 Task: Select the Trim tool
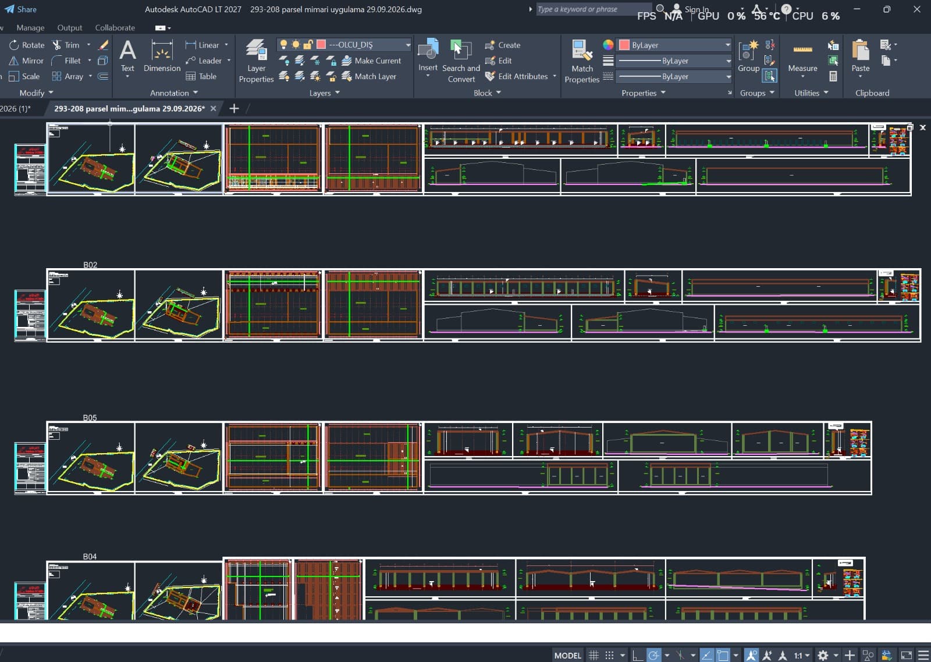click(66, 45)
